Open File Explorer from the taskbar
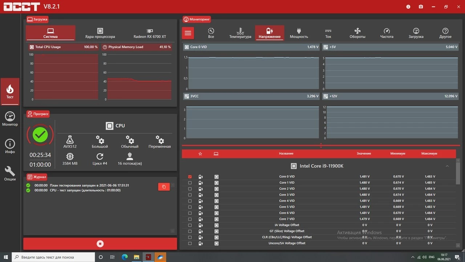Screen dimensions: 465x262 (137, 257)
